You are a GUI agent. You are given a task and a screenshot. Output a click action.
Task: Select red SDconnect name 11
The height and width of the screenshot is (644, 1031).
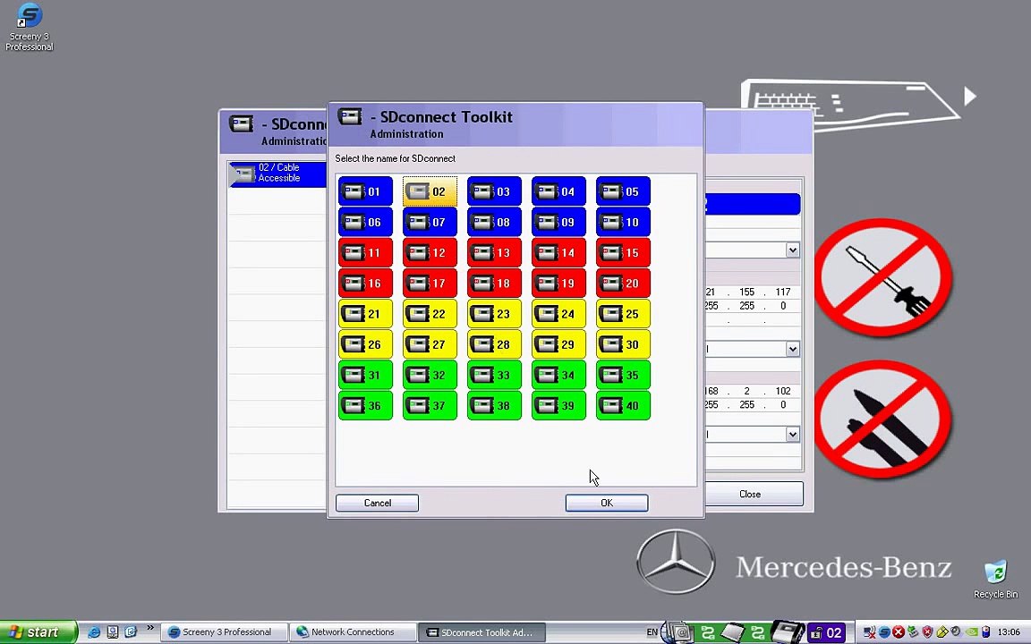(365, 252)
